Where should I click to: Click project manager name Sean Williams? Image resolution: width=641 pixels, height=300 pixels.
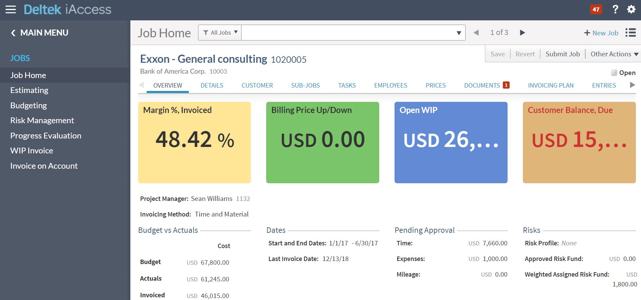click(212, 199)
